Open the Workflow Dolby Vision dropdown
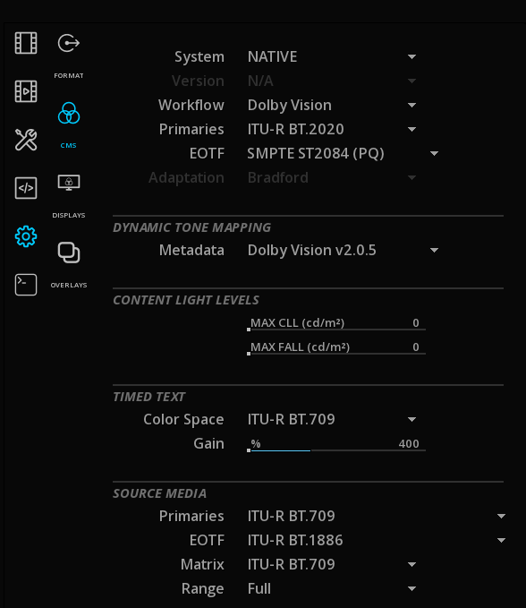 click(x=332, y=105)
